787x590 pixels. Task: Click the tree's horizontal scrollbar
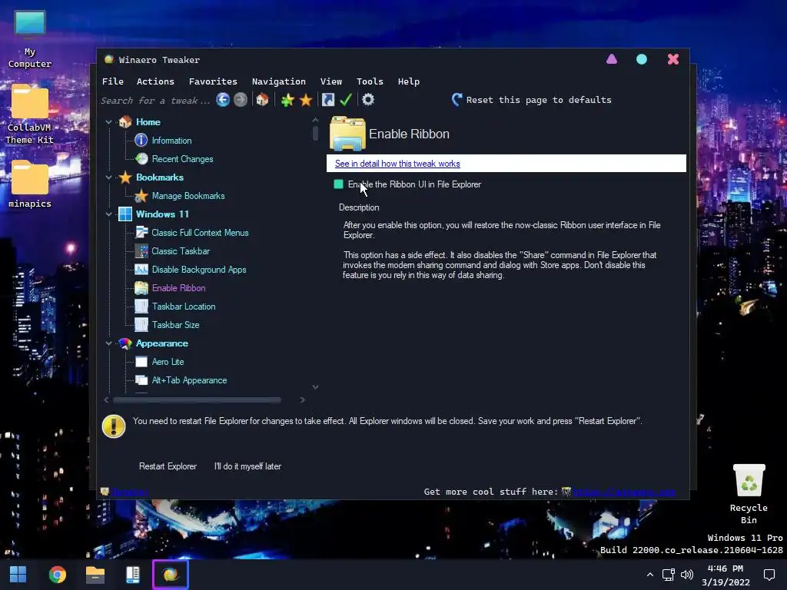[x=197, y=399]
